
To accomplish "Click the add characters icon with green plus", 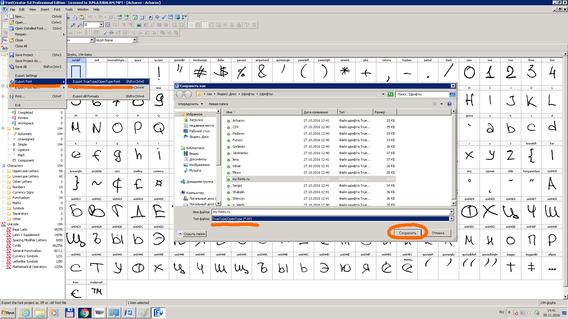I will 120,17.
